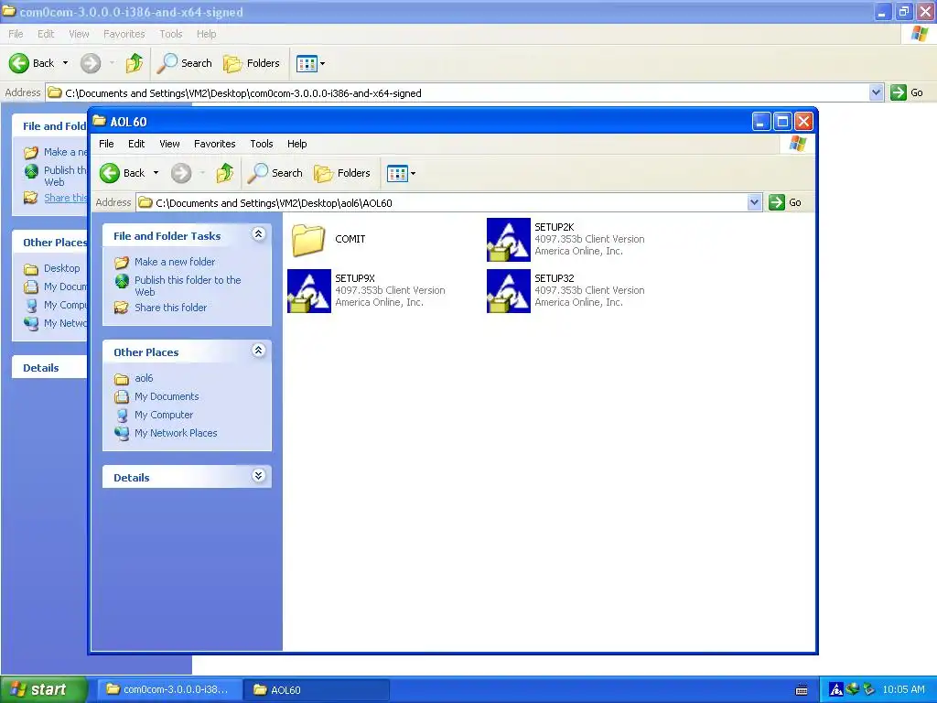Click the Forward arrow in AOL60 window
Viewport: 937px width, 703px height.
point(181,173)
